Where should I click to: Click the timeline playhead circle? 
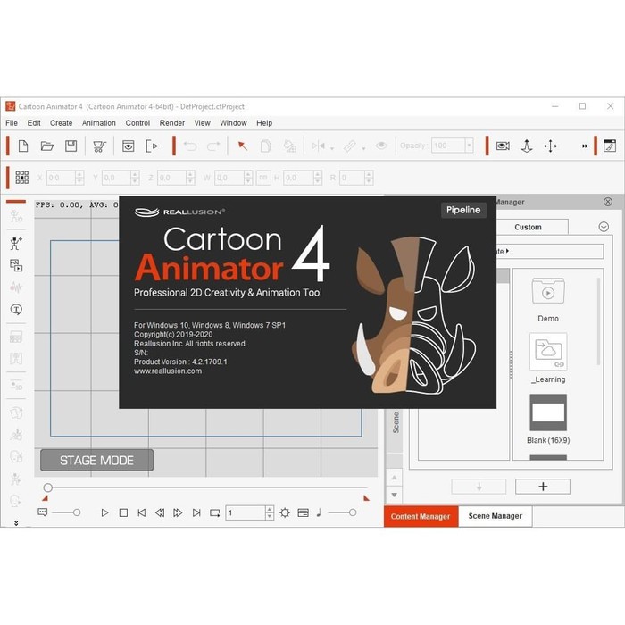tap(48, 487)
